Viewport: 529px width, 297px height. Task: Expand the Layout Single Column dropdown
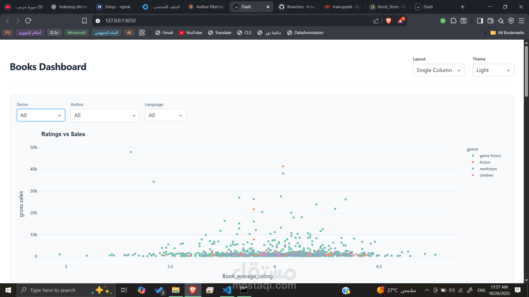click(x=438, y=70)
